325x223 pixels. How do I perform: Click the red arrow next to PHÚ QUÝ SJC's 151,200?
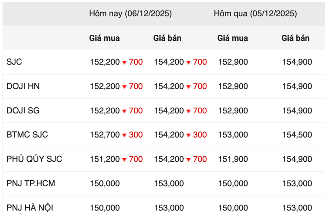pyautogui.click(x=124, y=160)
